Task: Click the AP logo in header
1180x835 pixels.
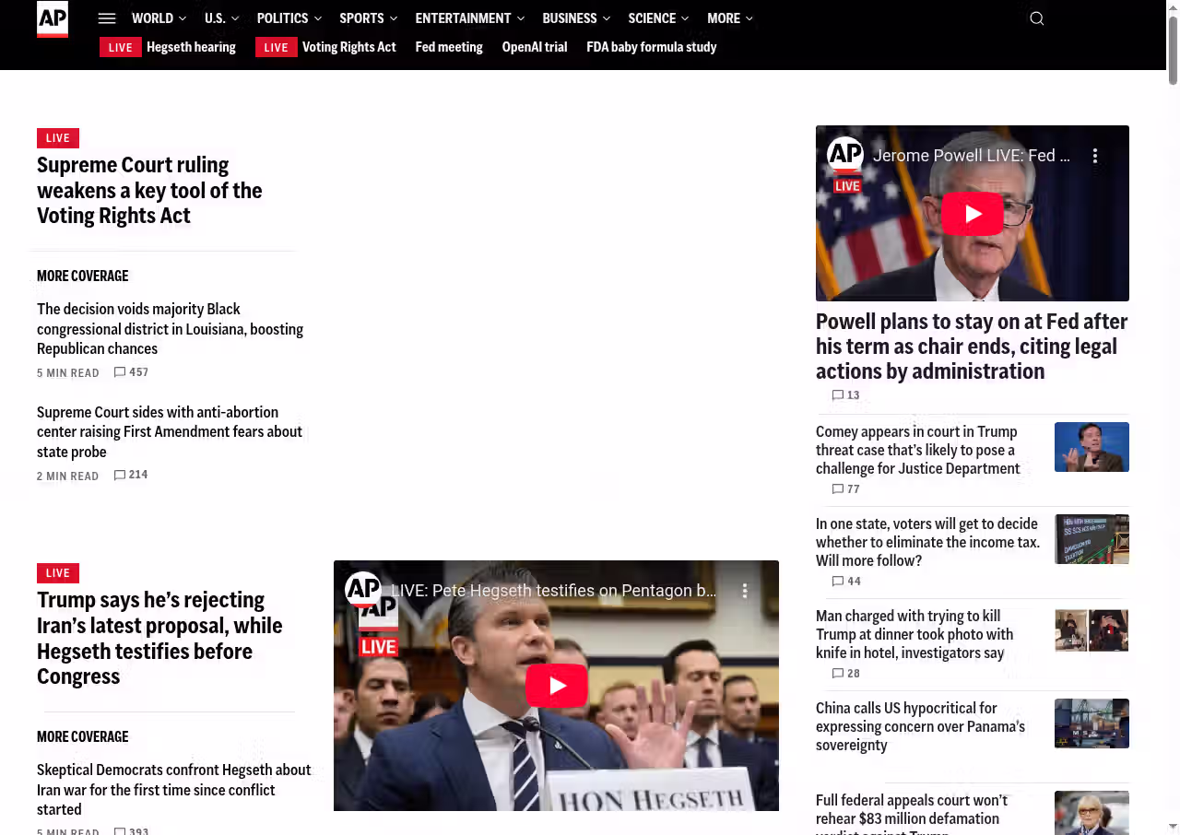Action: click(53, 19)
